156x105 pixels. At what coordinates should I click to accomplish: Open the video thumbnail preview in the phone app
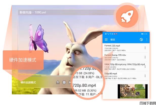coord(133,91)
